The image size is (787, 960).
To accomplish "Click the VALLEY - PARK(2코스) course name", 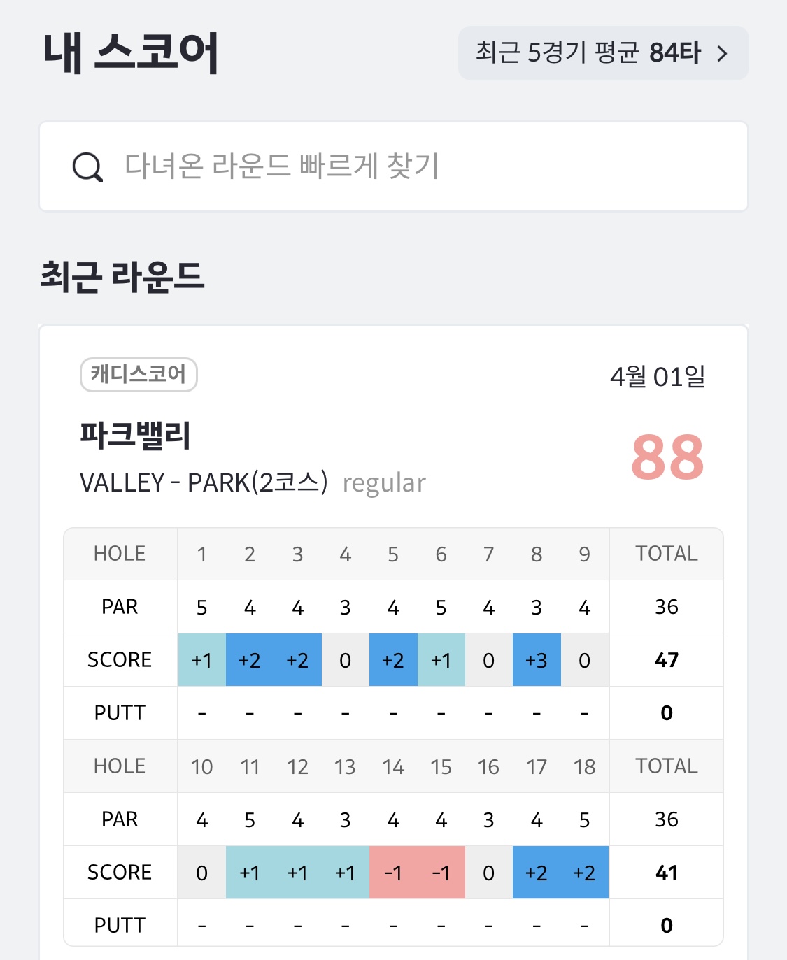I will [x=204, y=482].
